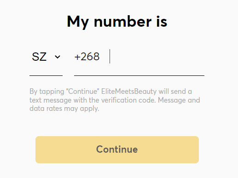Click the "My number is" heading
Image resolution: width=238 pixels, height=178 pixels.
pos(117,22)
